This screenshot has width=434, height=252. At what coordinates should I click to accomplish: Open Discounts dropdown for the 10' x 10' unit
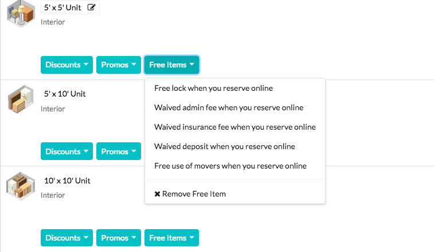point(67,238)
